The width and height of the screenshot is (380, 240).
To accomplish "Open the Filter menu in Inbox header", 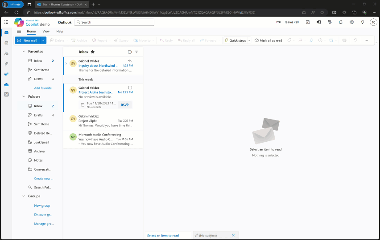I will click(x=136, y=52).
